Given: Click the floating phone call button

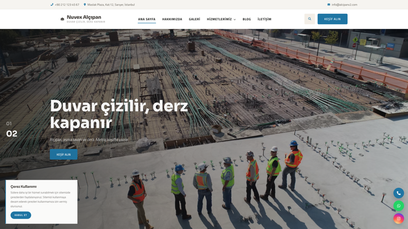Looking at the screenshot, I should point(398,193).
